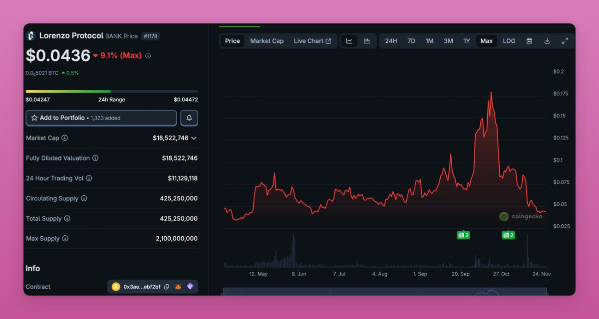Switch chart to candlestick view
Image resolution: width=599 pixels, height=319 pixels.
click(367, 41)
